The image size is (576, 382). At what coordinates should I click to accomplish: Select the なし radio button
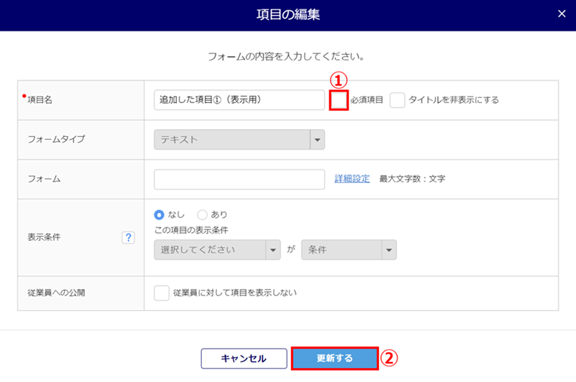click(x=159, y=214)
